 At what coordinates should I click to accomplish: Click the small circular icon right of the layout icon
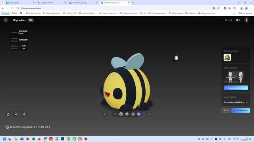tap(231, 20)
